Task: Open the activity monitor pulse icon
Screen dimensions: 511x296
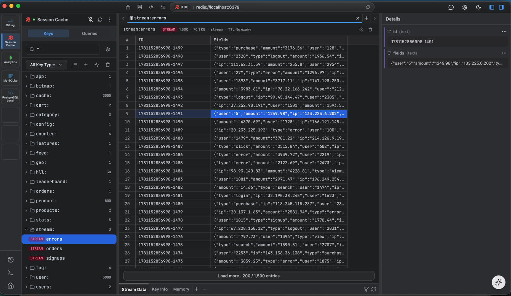Action: [x=97, y=65]
